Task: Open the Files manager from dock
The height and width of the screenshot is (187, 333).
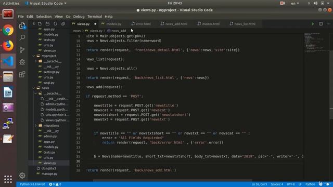Action: (8, 77)
